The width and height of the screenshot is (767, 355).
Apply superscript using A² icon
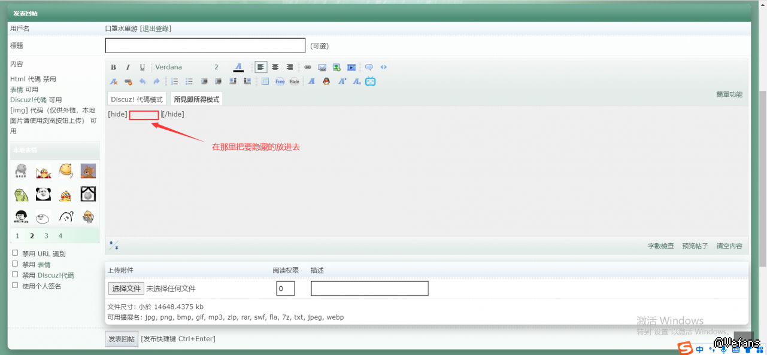click(x=342, y=81)
